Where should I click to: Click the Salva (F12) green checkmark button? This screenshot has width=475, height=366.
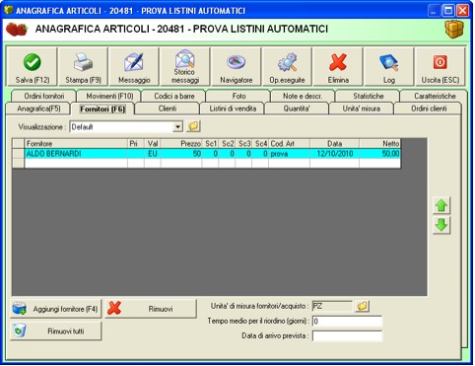[32, 67]
